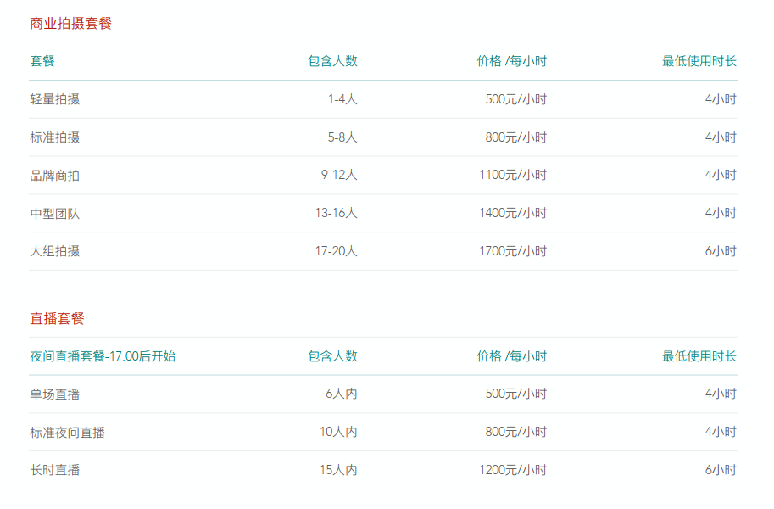The width and height of the screenshot is (774, 509).
Task: Click the 1100元/小时 price for 品牌商拍
Action: tap(513, 175)
